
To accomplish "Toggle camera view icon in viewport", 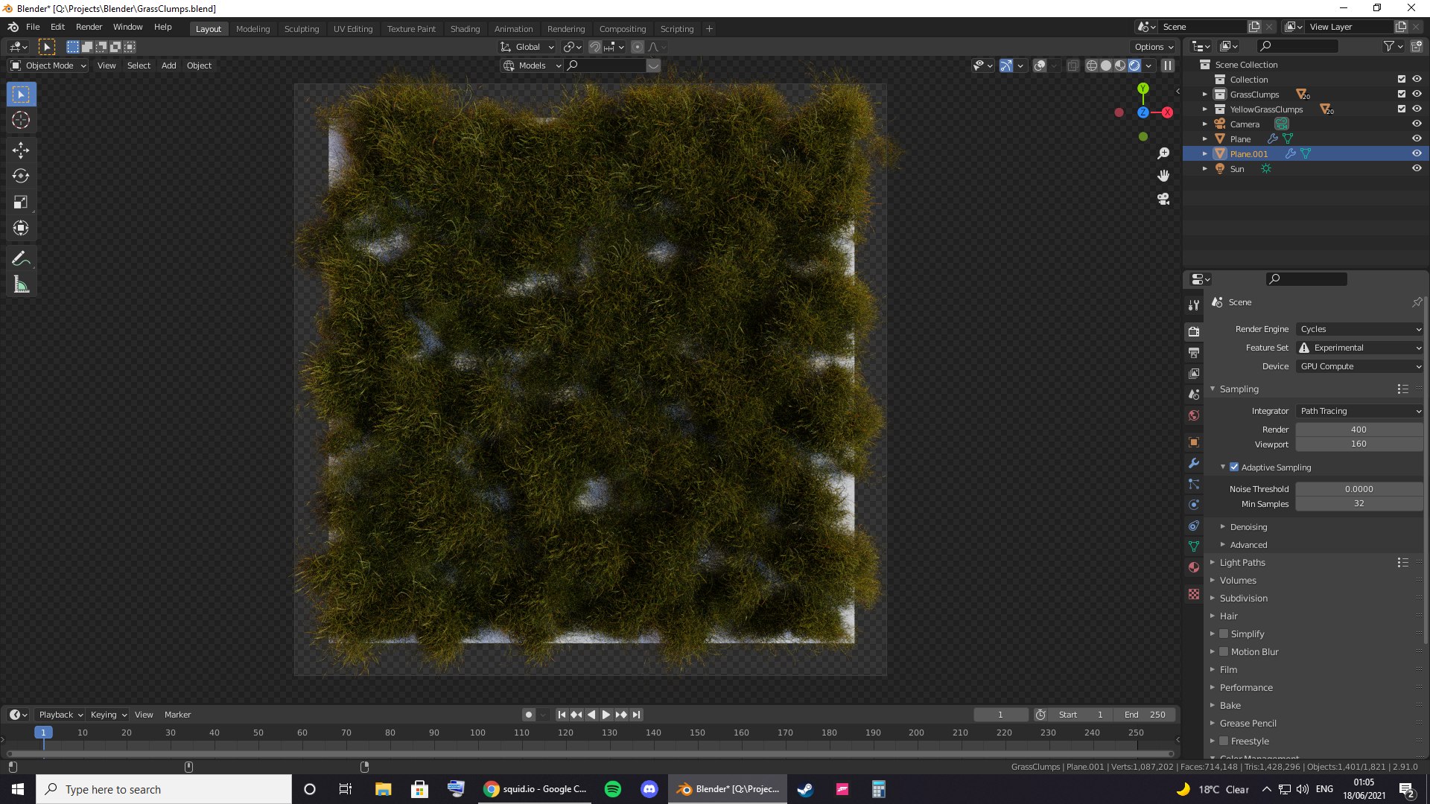I will (1163, 199).
